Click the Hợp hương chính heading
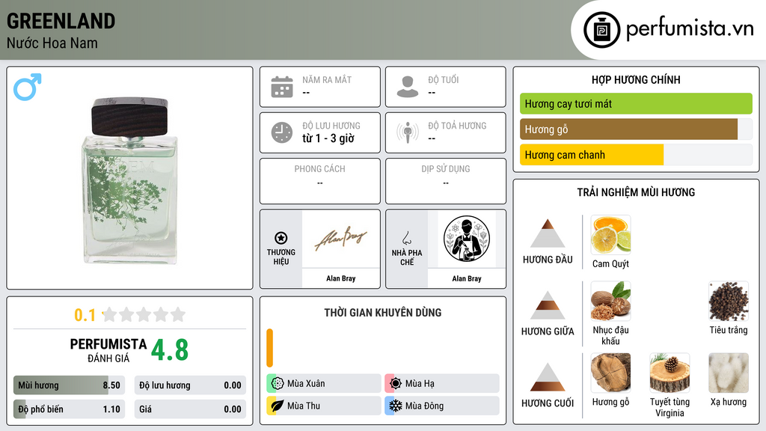This screenshot has width=766, height=431. (x=636, y=79)
